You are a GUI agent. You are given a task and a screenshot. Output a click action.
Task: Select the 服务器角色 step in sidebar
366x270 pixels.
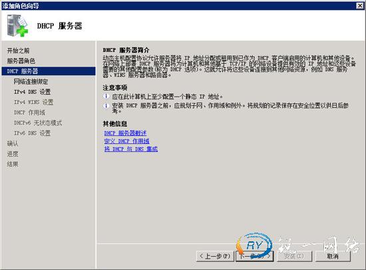[21, 61]
